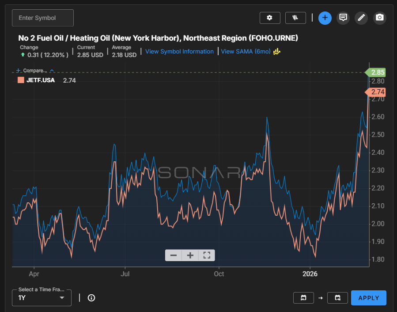
Task: Click the Apr axis label
Action: [x=34, y=274]
